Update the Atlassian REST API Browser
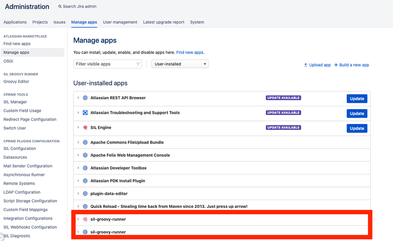 (357, 98)
